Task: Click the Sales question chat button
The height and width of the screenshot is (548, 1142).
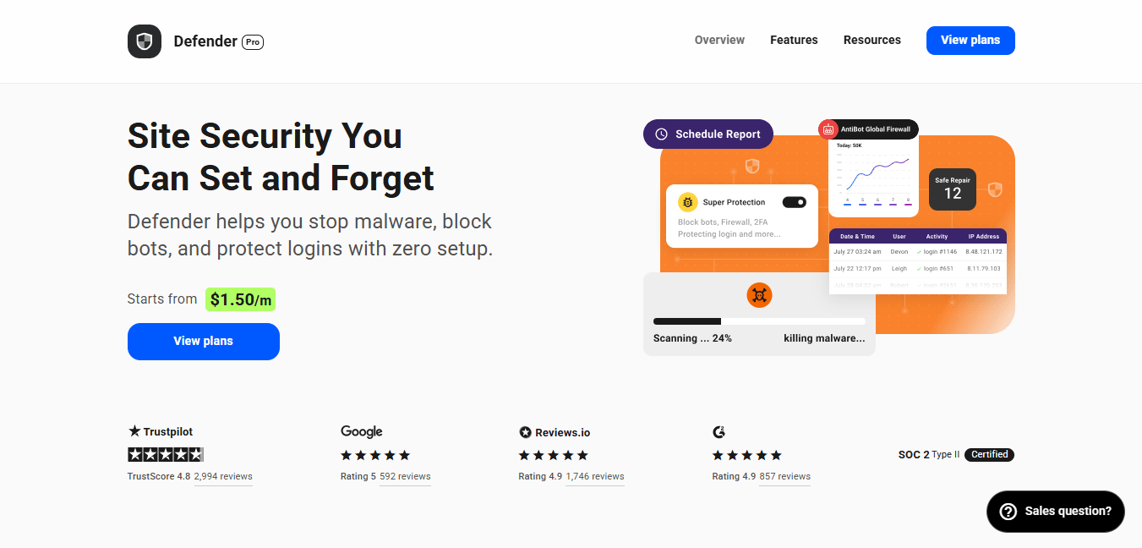Action: pyautogui.click(x=1056, y=512)
